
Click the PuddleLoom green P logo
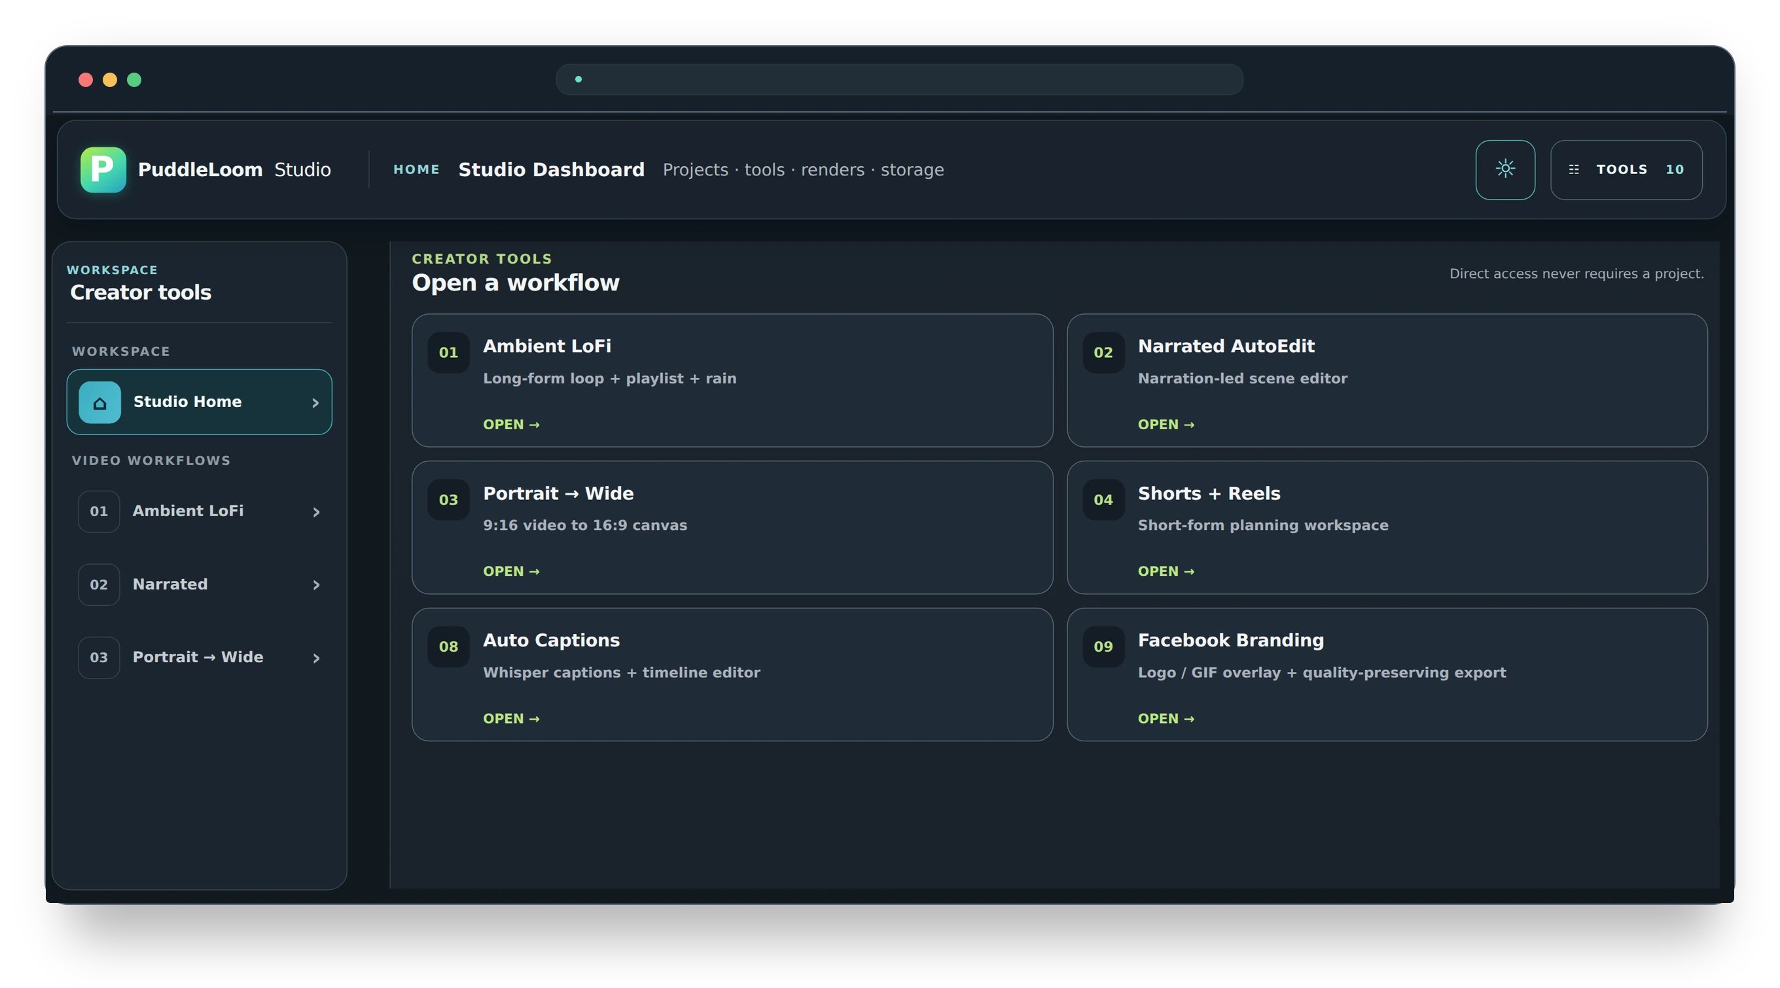(103, 169)
